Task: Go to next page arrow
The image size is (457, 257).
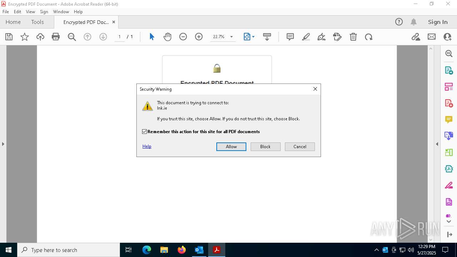Action: pos(103,37)
